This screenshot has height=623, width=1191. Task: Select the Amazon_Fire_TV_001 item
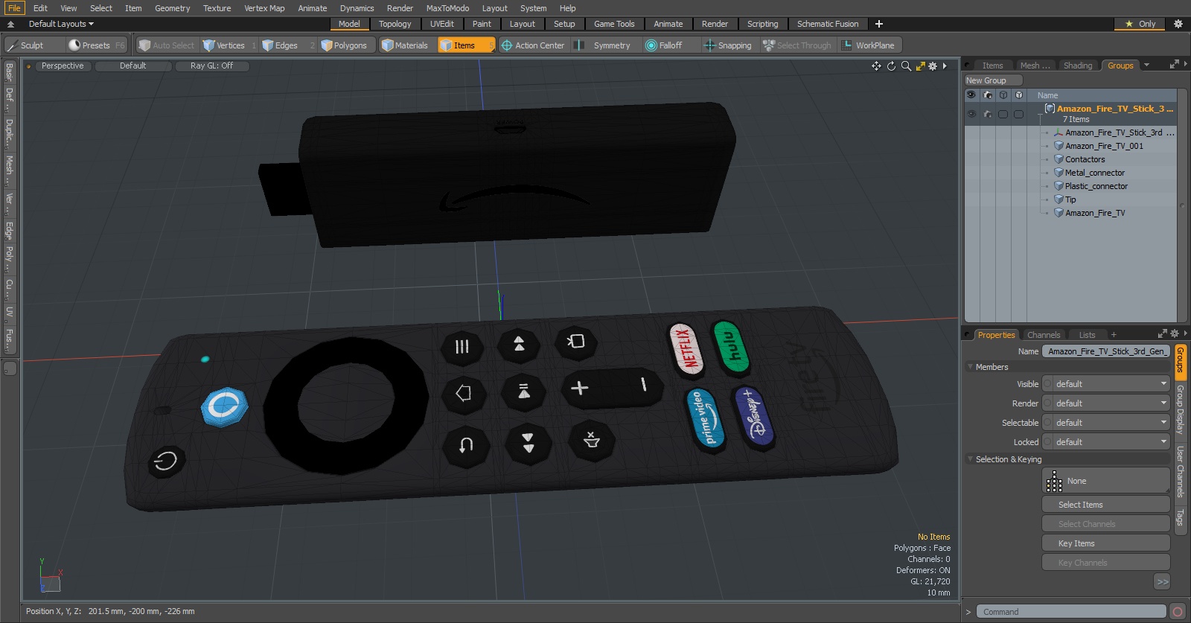tap(1104, 146)
